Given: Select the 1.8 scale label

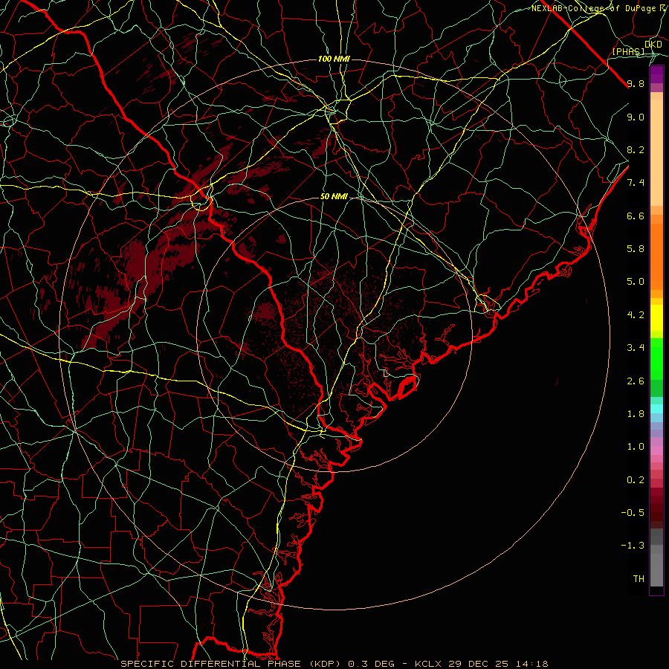Looking at the screenshot, I should coord(636,414).
